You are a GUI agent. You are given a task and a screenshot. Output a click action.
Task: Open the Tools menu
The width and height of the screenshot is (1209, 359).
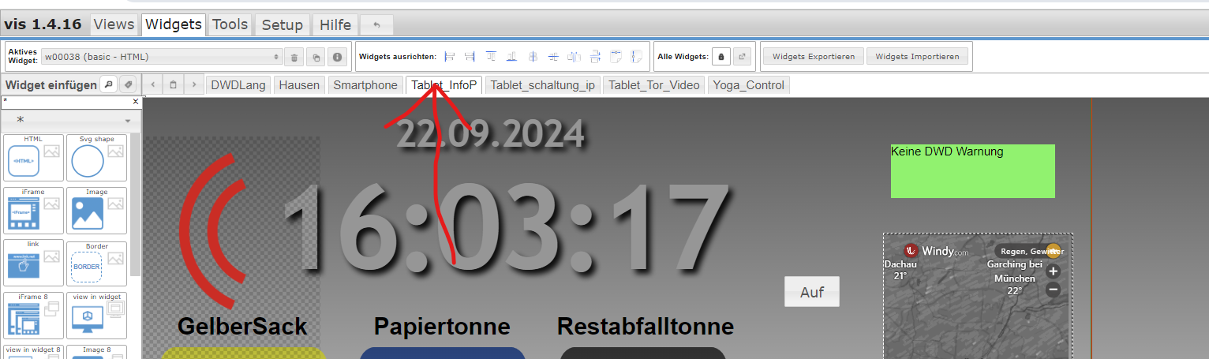(x=230, y=24)
